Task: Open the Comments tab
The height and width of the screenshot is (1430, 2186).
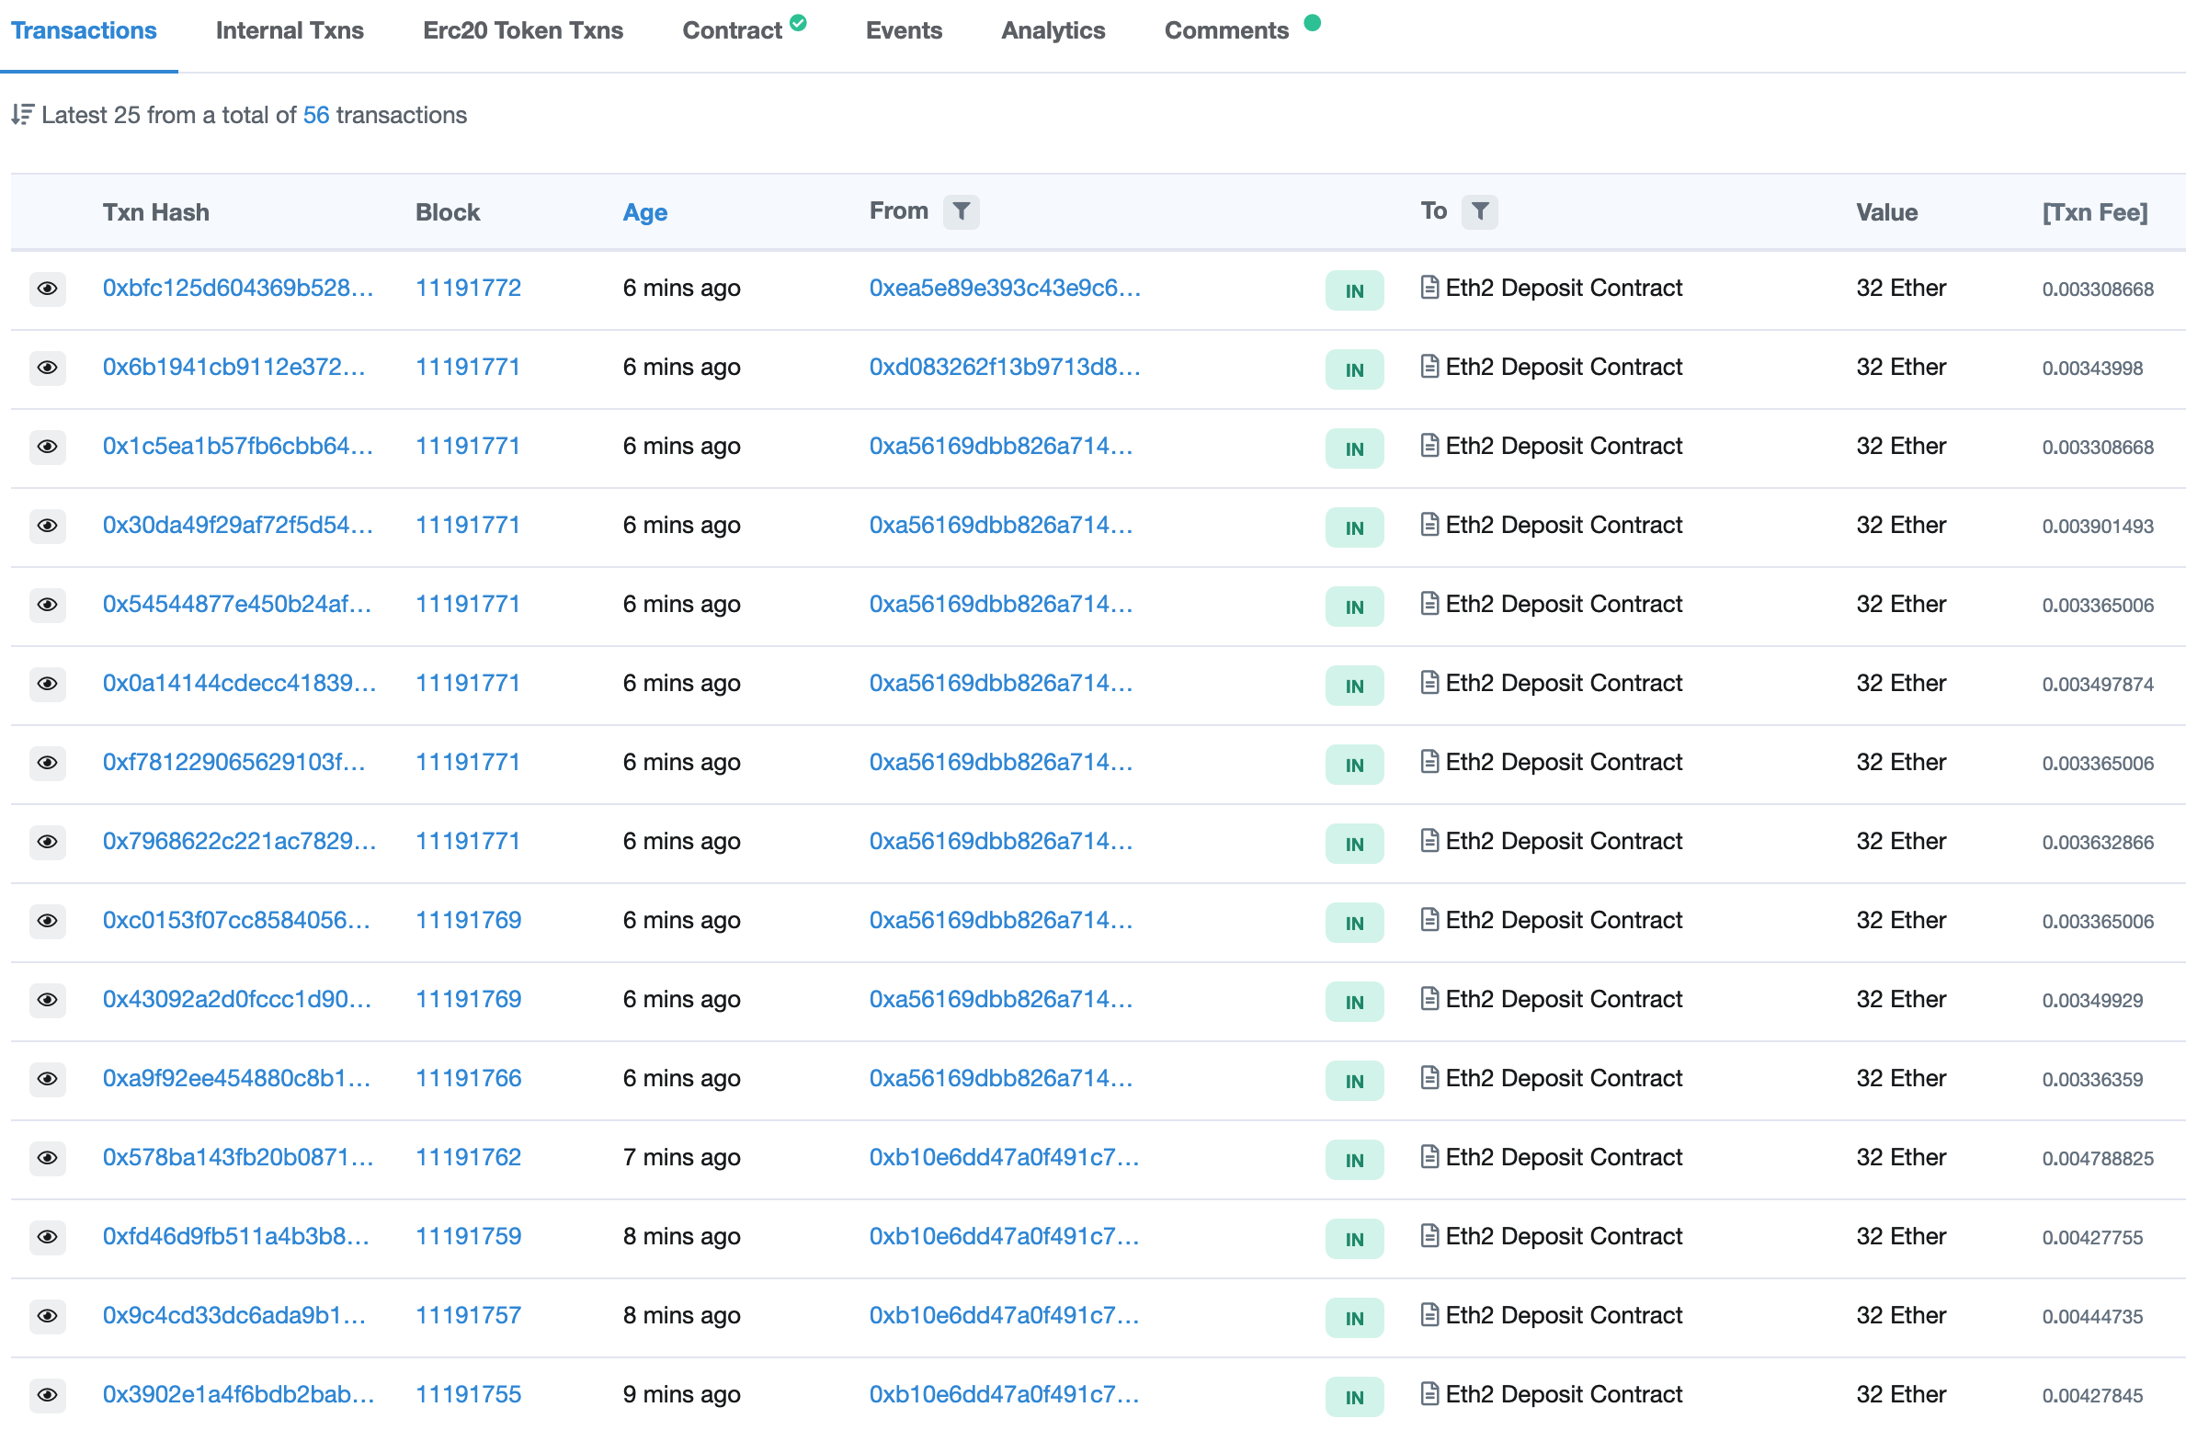Action: click(x=1226, y=31)
